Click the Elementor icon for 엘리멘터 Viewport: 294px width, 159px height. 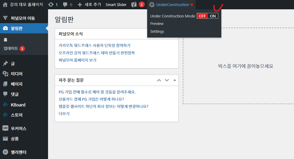(5, 152)
